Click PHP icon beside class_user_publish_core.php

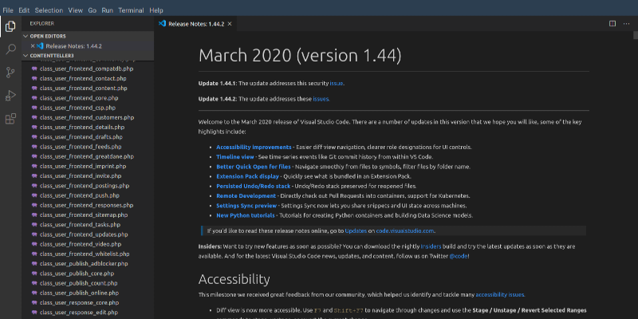(x=34, y=274)
